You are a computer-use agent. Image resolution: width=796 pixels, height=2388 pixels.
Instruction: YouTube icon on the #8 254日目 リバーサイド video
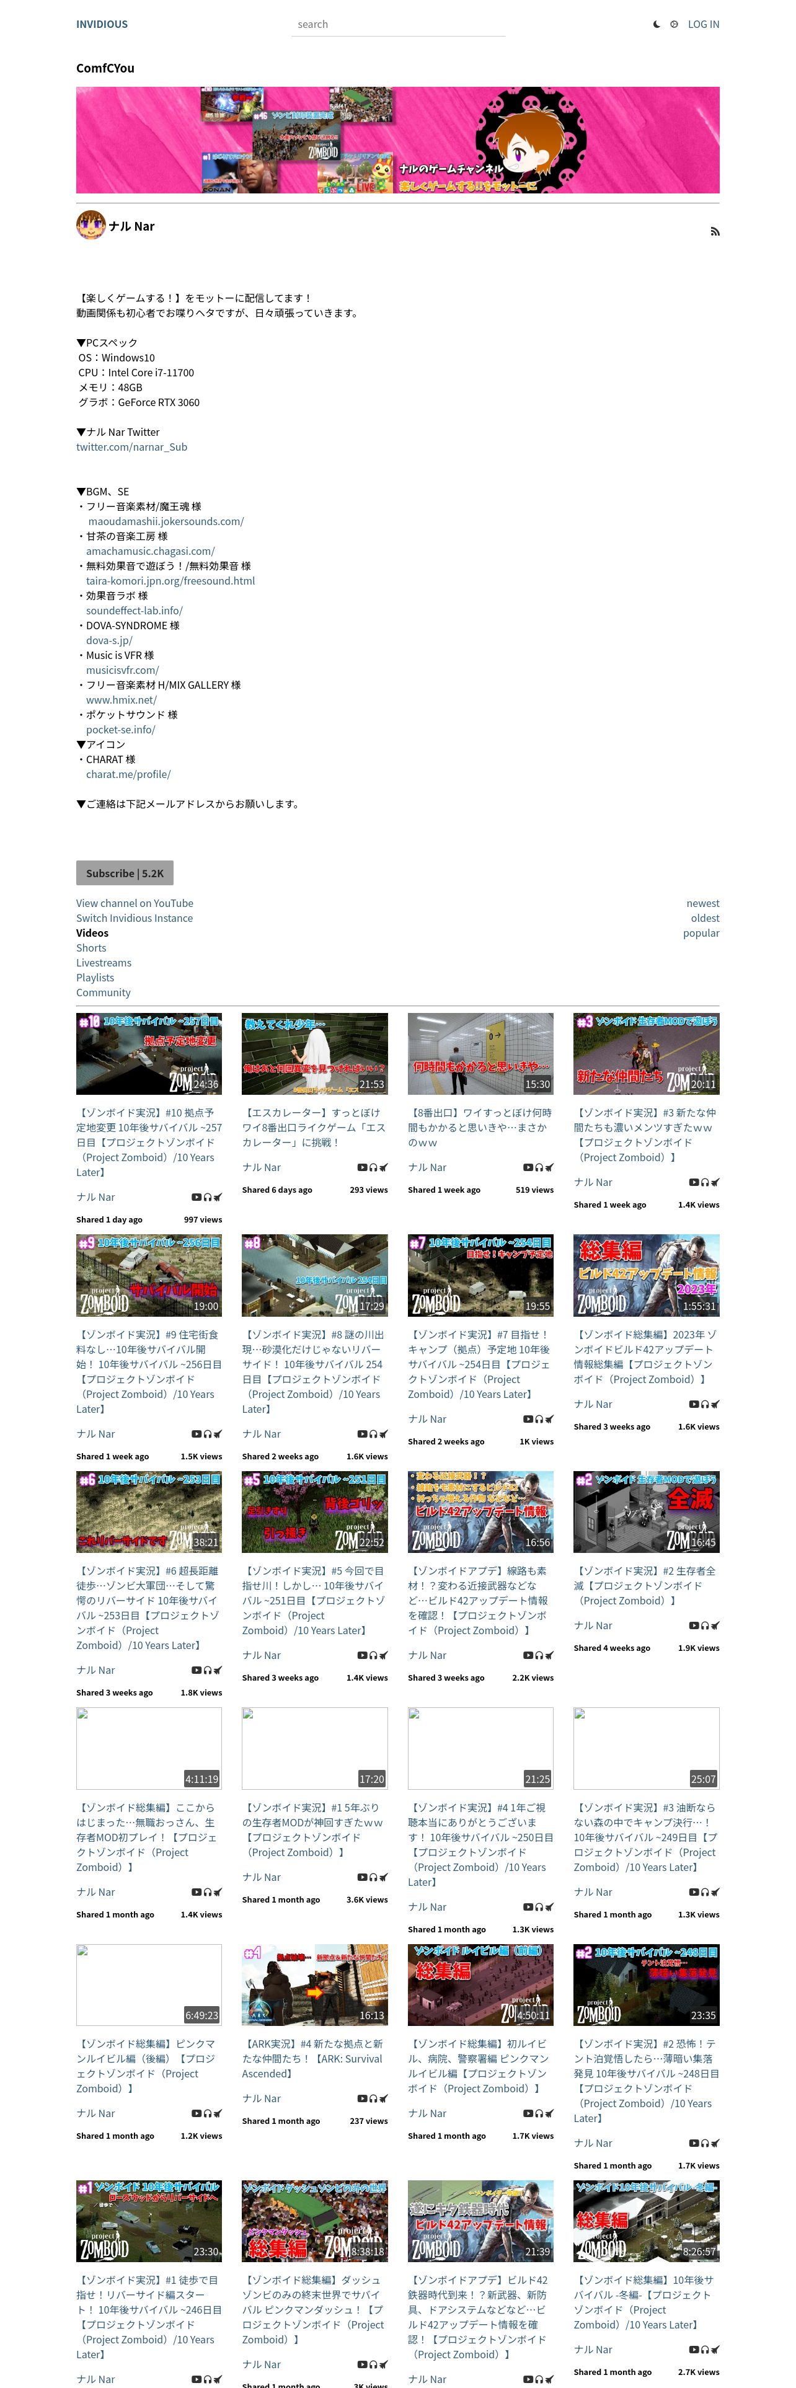point(362,1433)
